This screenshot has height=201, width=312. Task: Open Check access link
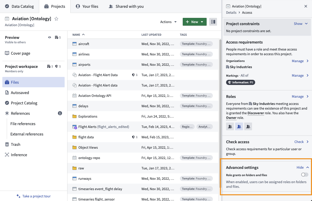coord(302,142)
